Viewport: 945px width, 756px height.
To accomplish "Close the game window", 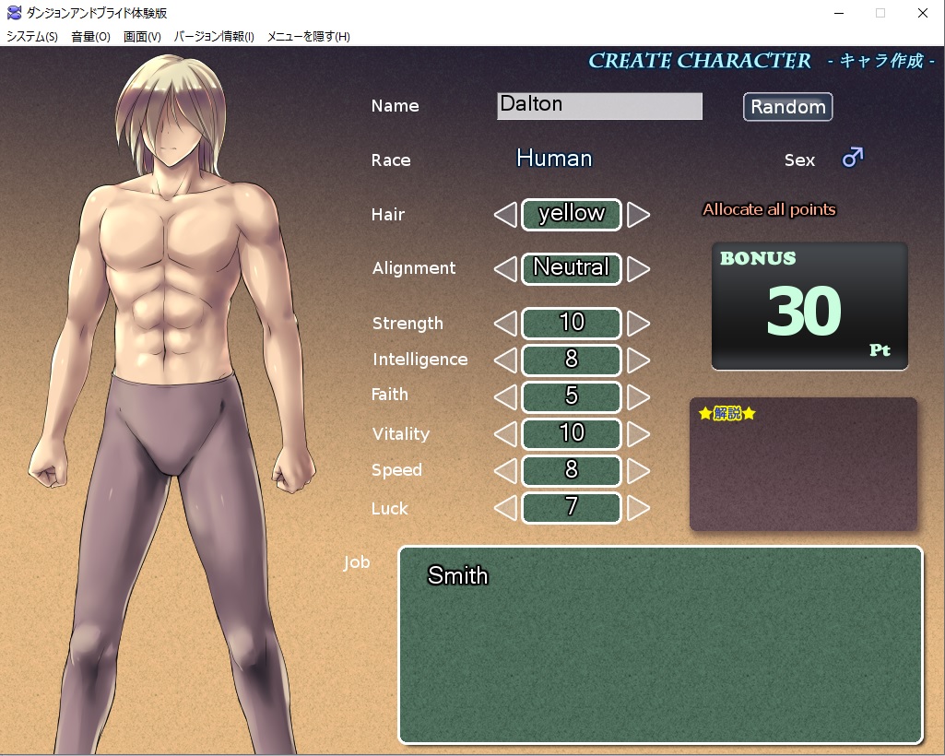I will (x=922, y=13).
